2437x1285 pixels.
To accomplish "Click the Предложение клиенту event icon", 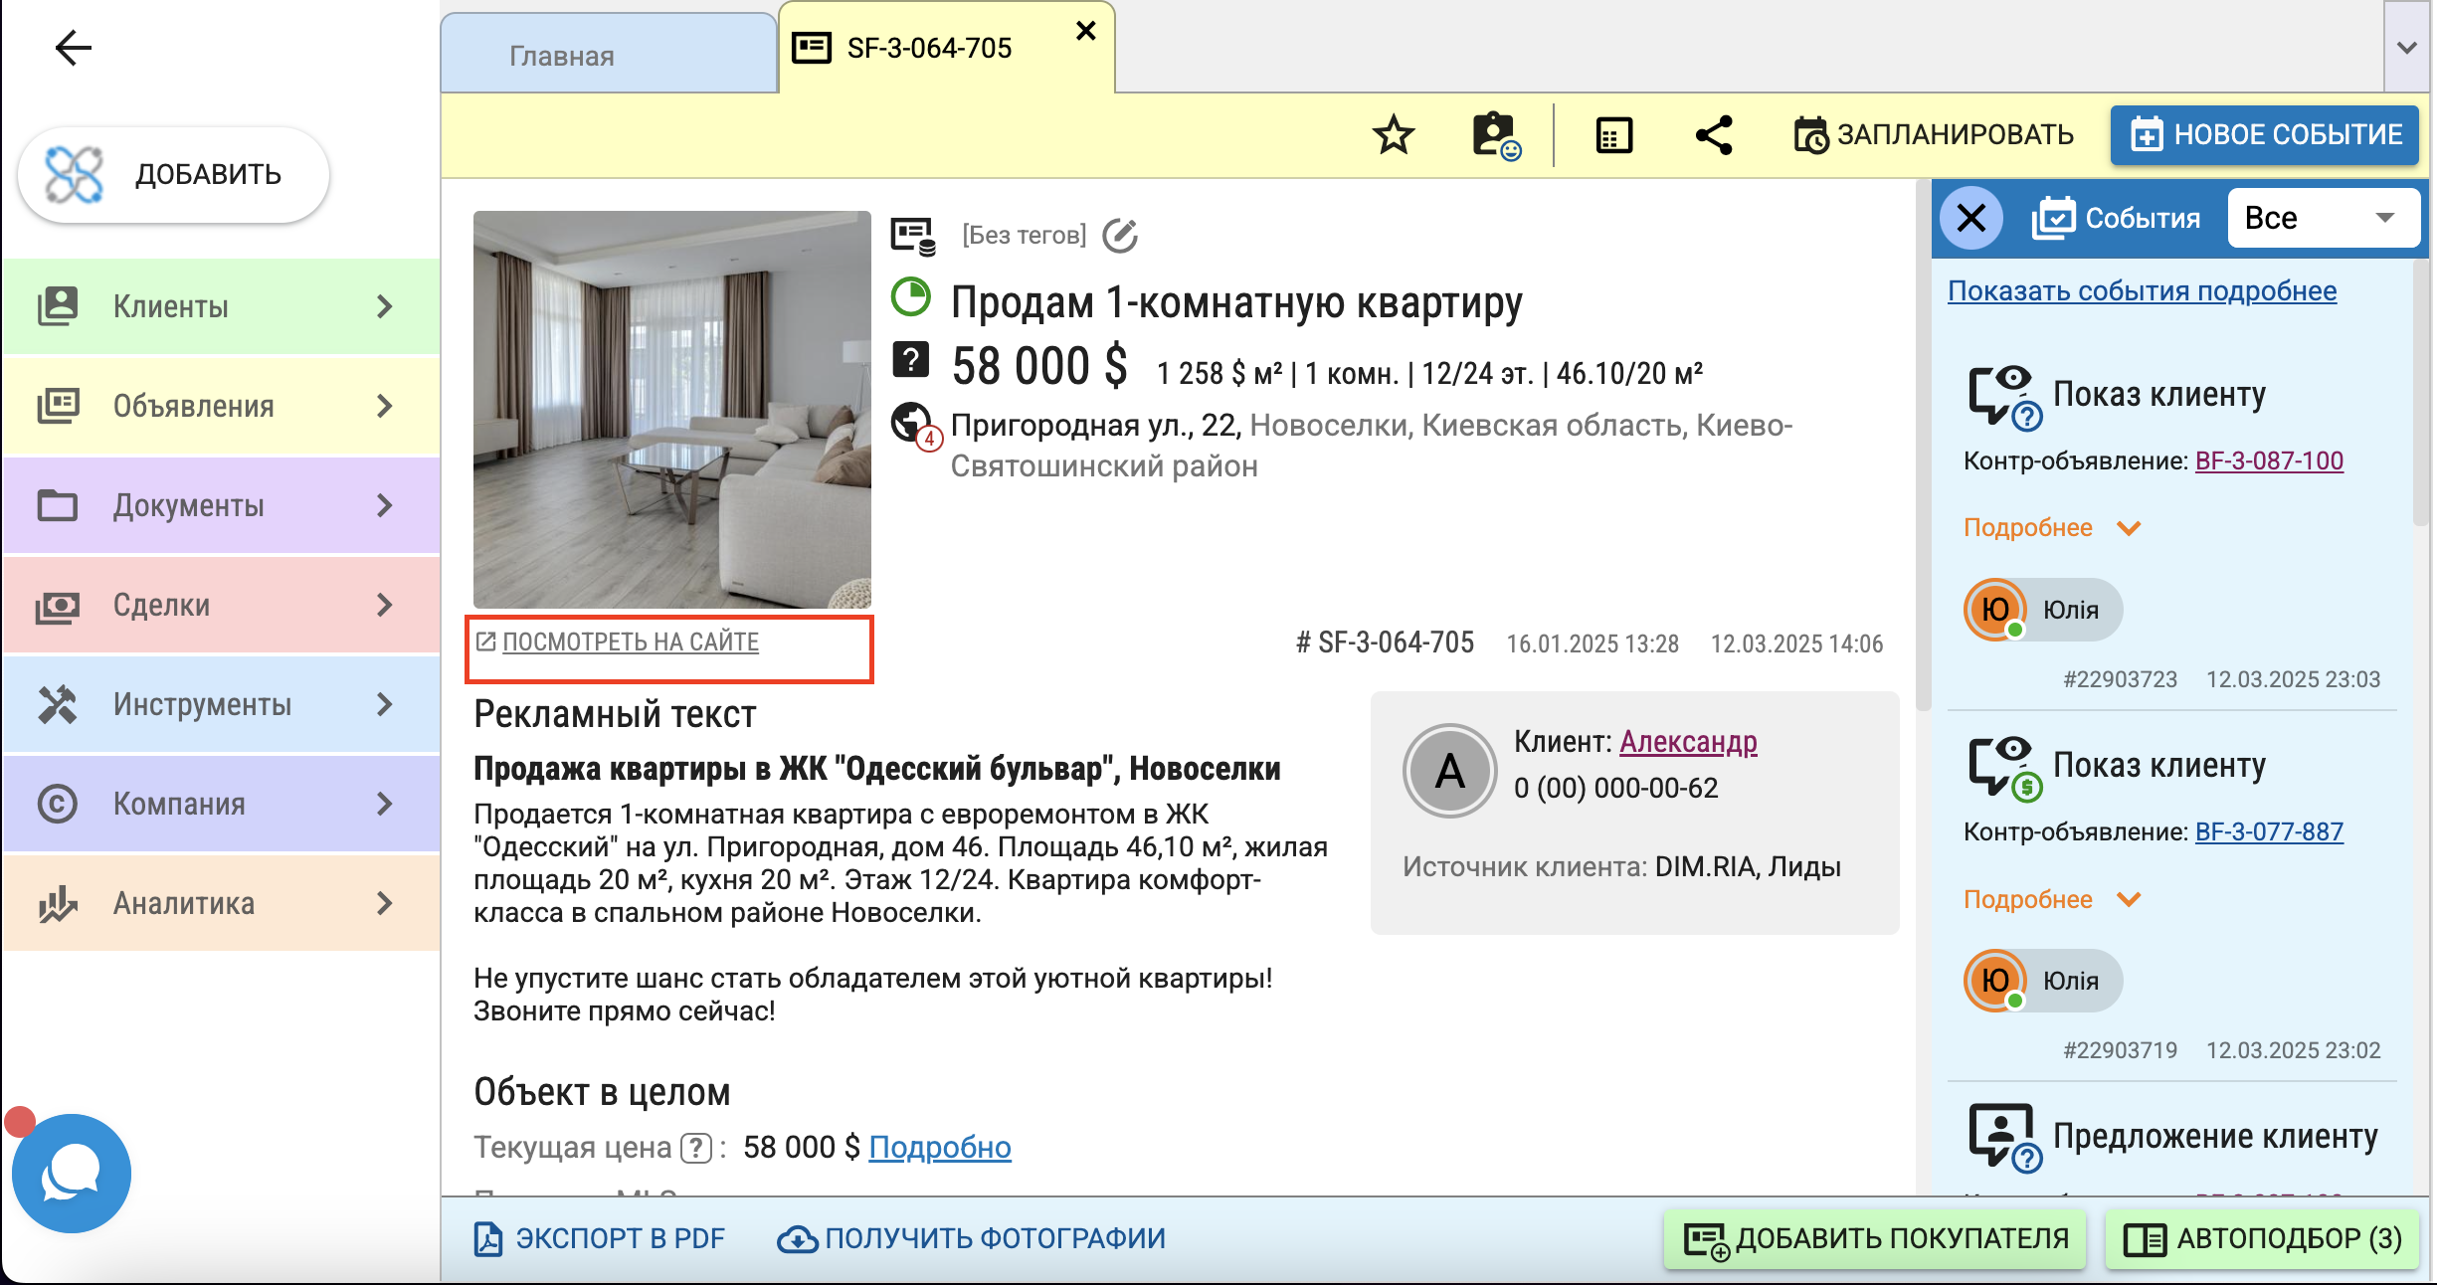I will click(2004, 1138).
